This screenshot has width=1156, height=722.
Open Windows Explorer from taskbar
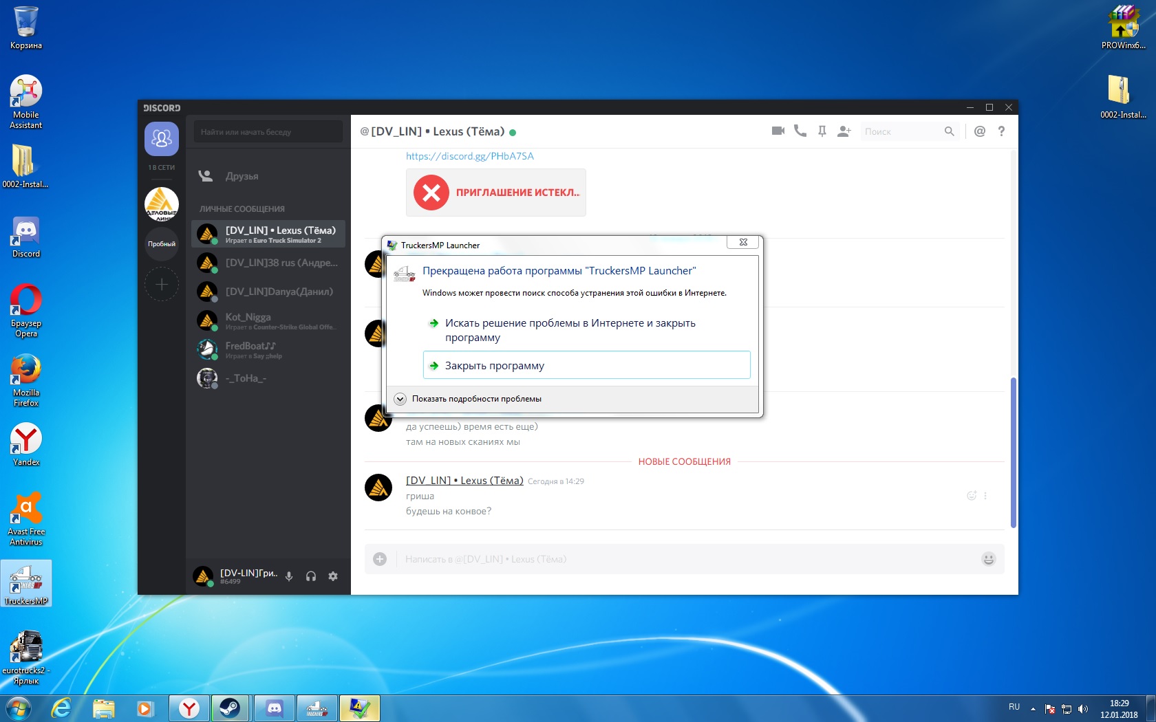[104, 708]
